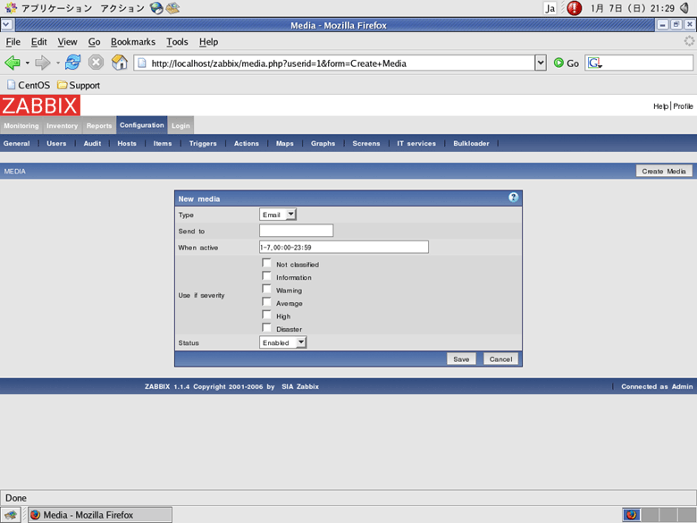Expand the Status dropdown showing Enabled
Screen dimensions: 697x523
pyautogui.click(x=282, y=342)
